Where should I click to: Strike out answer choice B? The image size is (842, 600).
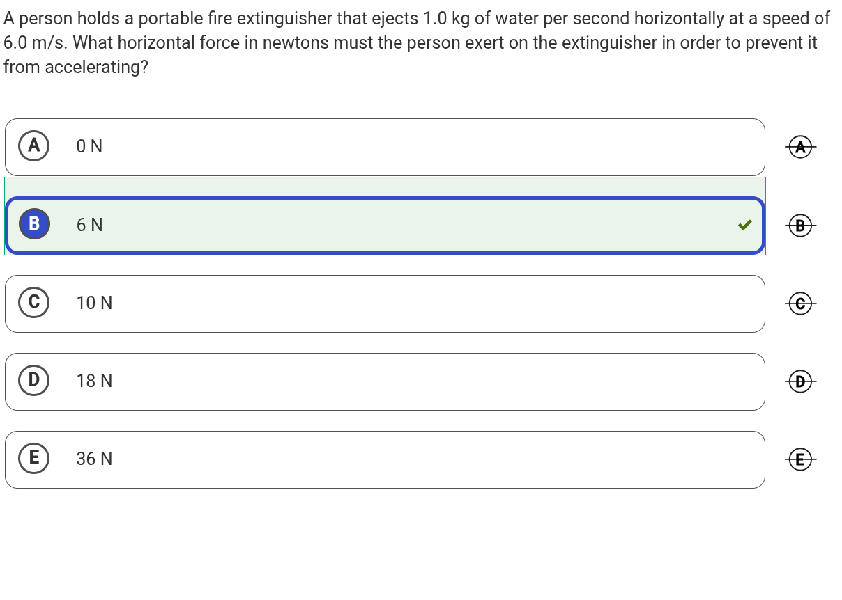pyautogui.click(x=801, y=225)
